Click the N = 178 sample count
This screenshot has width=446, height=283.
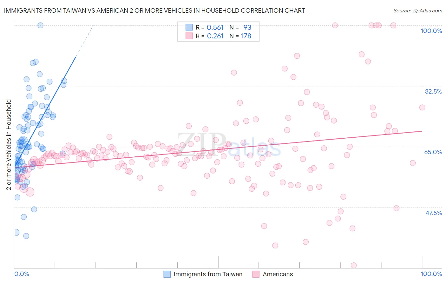click(x=240, y=36)
